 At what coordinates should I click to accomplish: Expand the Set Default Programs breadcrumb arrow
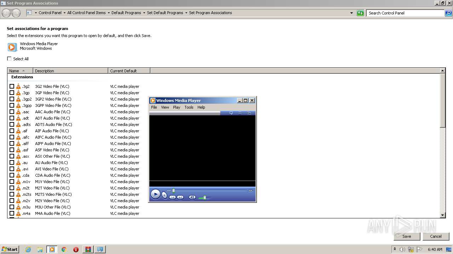186,13
